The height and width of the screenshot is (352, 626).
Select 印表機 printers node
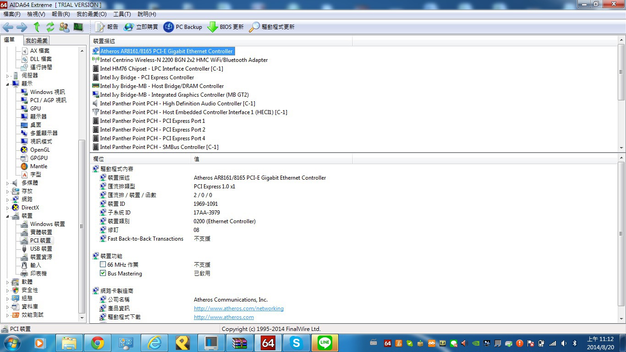click(x=38, y=274)
